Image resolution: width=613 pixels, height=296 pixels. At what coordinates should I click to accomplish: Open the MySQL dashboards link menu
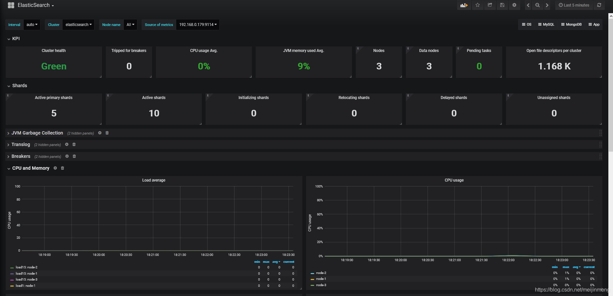[x=546, y=25]
